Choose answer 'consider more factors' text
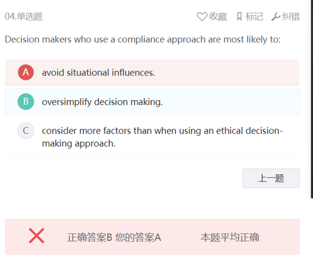 pyautogui.click(x=162, y=137)
